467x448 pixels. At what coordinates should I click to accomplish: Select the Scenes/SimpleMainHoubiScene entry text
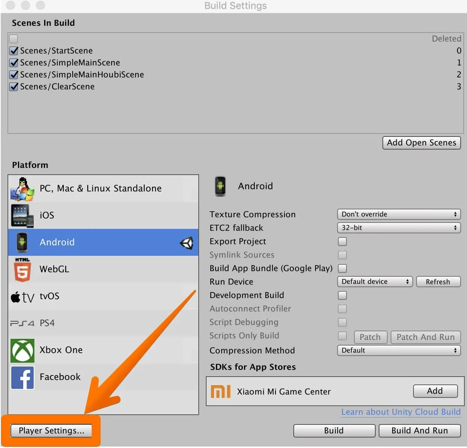pos(82,74)
